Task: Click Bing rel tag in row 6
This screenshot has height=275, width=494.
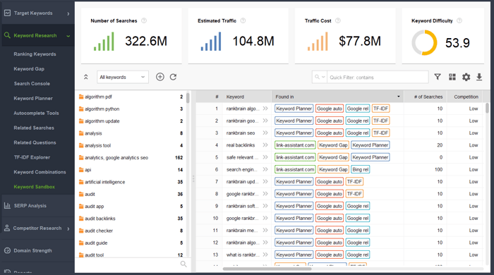Action: (361, 169)
